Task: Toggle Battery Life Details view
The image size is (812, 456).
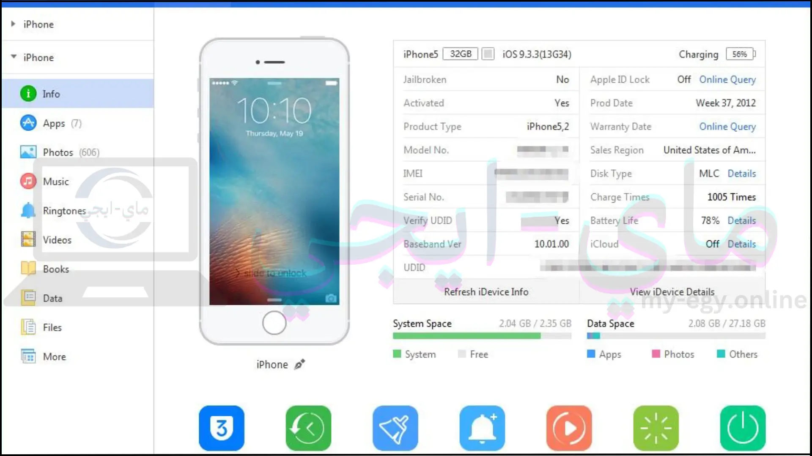Action: pos(741,220)
